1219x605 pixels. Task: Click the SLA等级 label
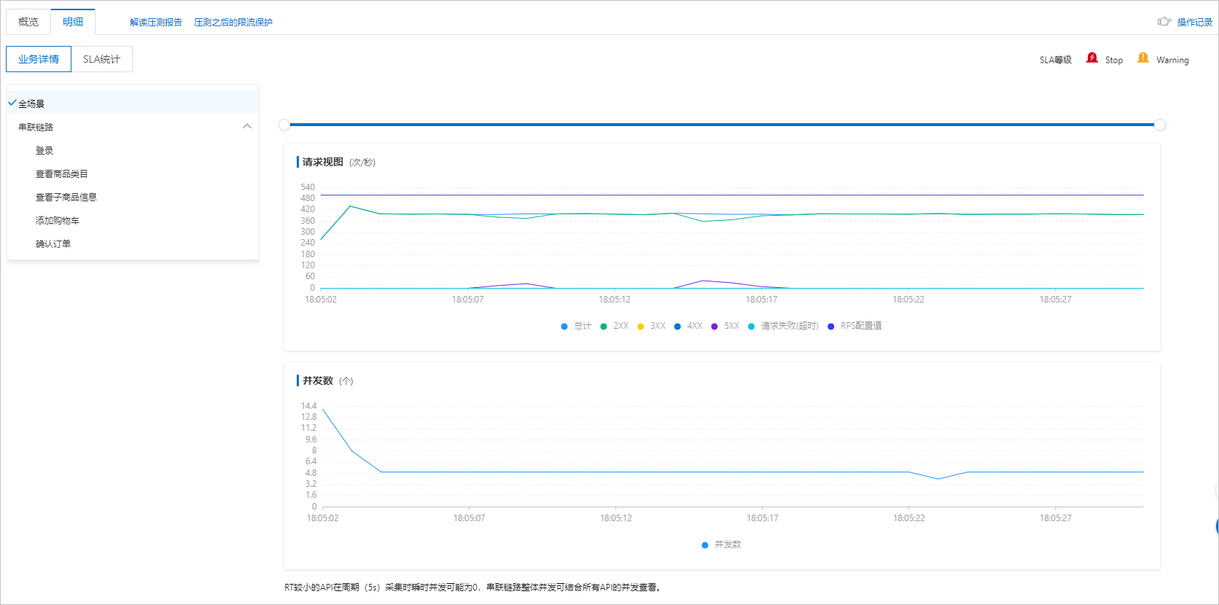pyautogui.click(x=1056, y=60)
